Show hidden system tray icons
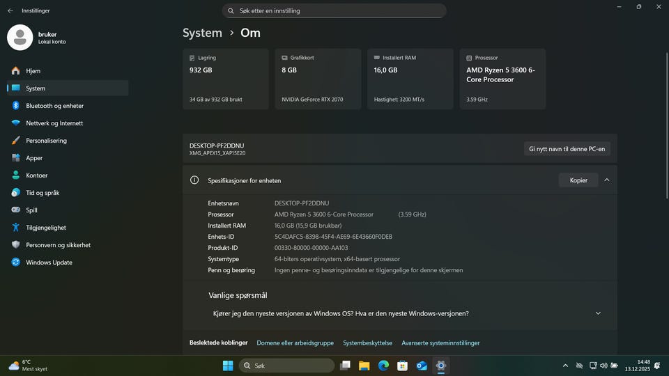This screenshot has width=669, height=376. pyautogui.click(x=565, y=366)
